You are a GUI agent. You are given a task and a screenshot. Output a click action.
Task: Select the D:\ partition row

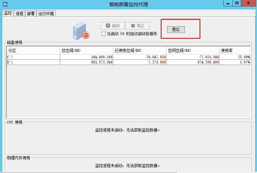pyautogui.click(x=128, y=62)
